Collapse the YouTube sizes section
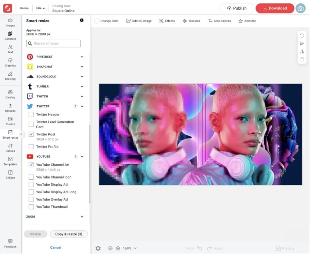310x255 pixels. (82, 157)
